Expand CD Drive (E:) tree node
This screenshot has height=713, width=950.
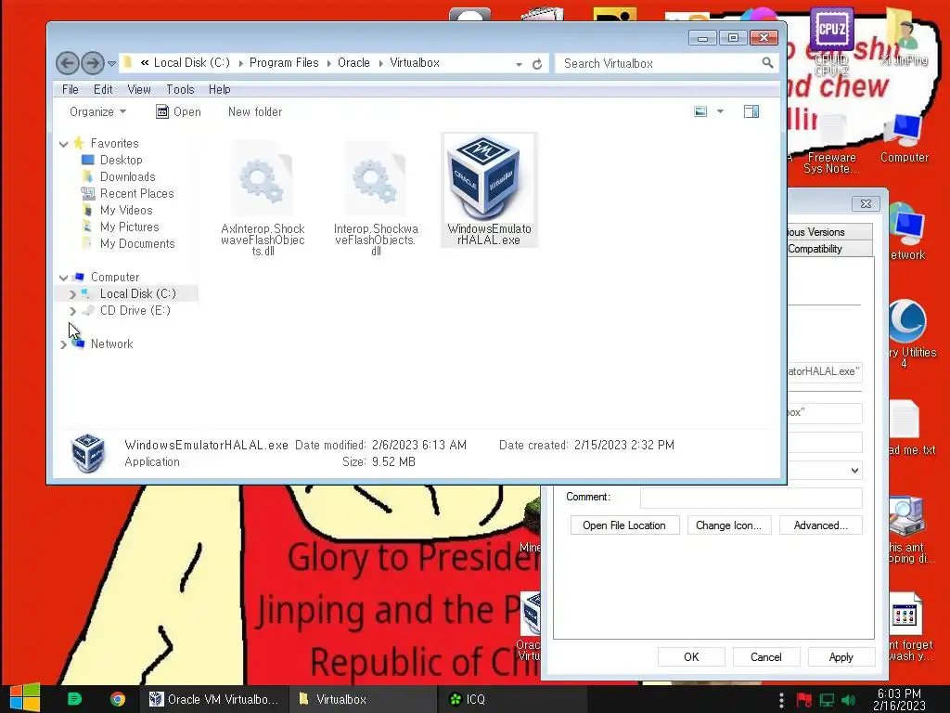(72, 311)
